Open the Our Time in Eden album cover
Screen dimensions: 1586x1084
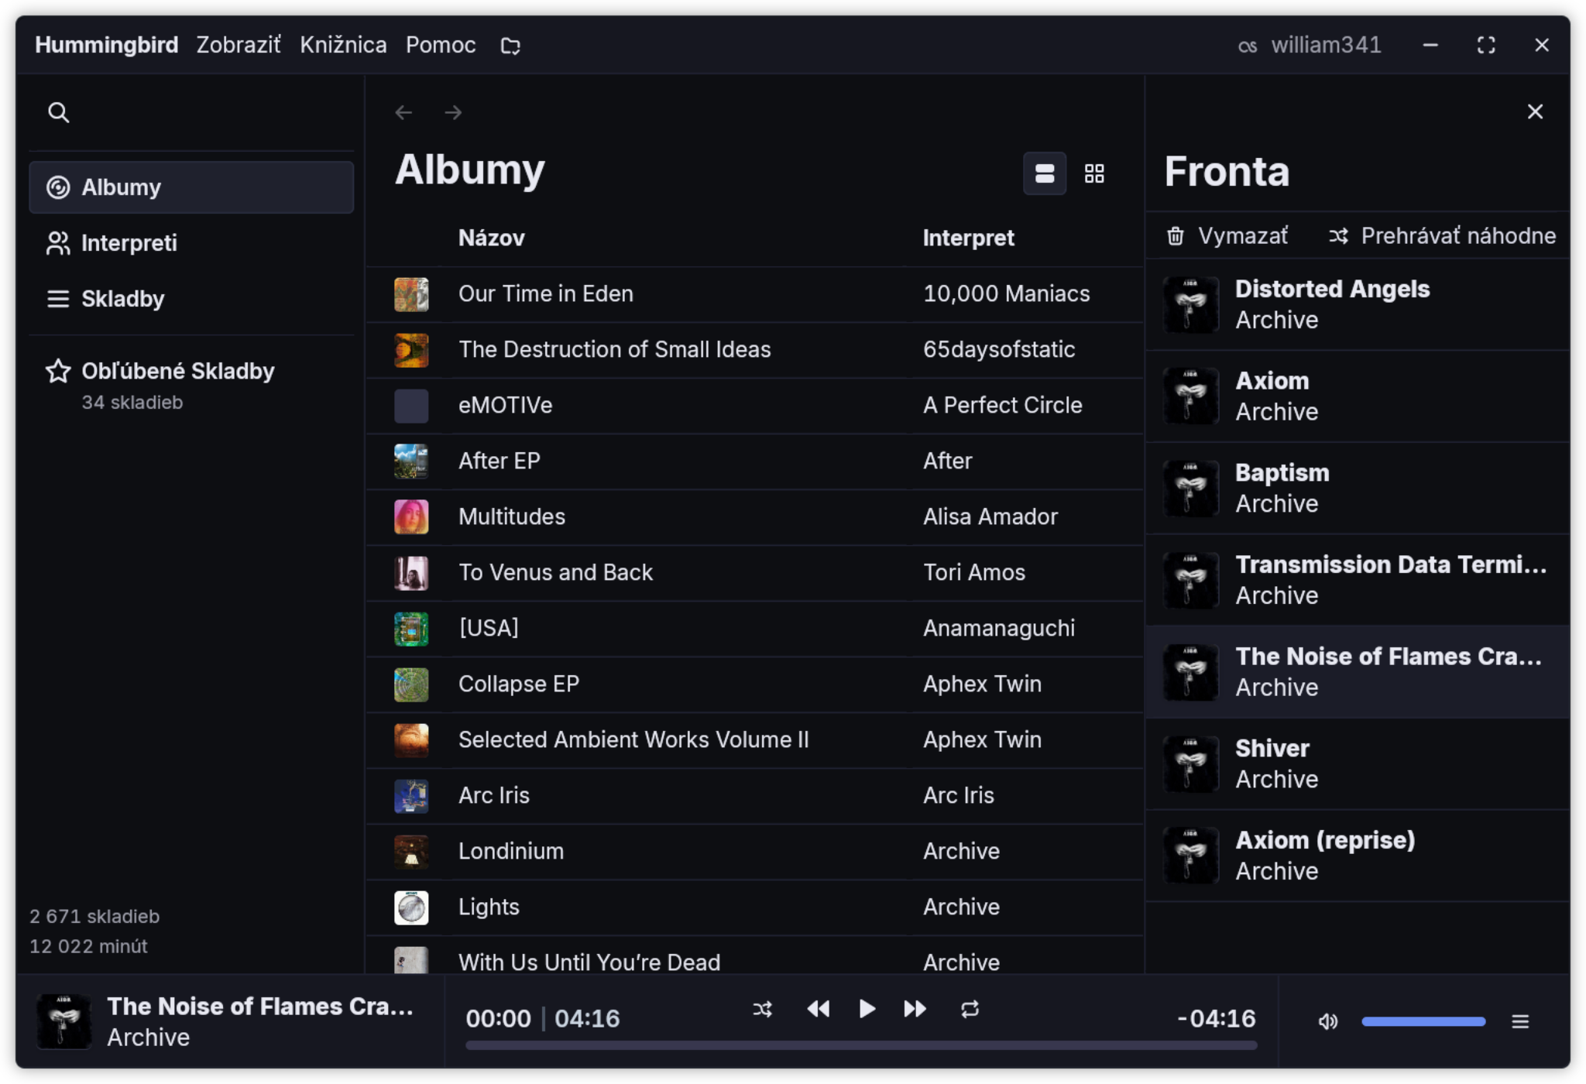point(411,294)
